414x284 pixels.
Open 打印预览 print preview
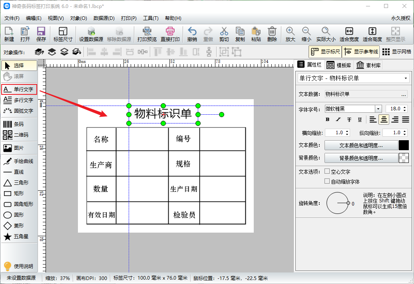[147, 34]
